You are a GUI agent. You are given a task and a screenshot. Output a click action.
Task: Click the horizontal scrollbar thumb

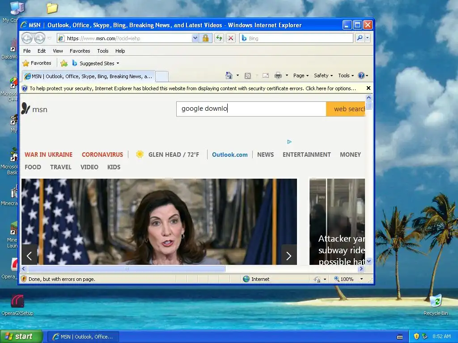pos(126,268)
